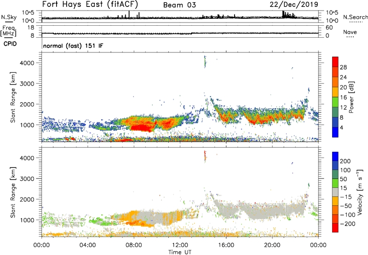Select the '100' label on Velocity colorbar
The width and height of the screenshot is (368, 255).
(x=345, y=170)
